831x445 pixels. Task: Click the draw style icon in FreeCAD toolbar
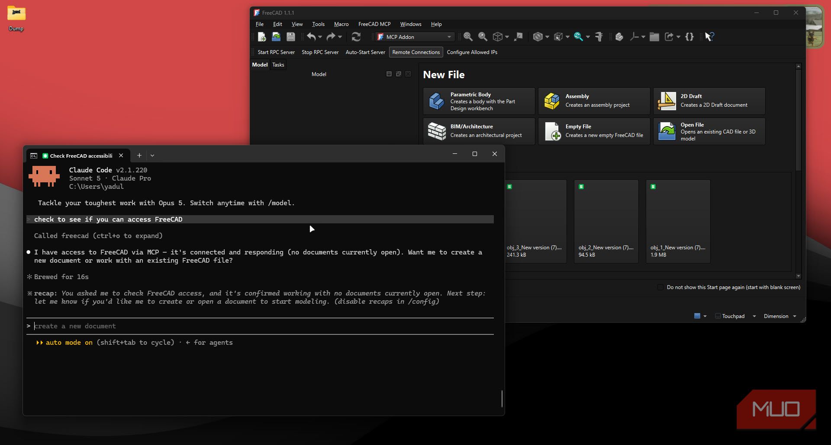pyautogui.click(x=538, y=37)
